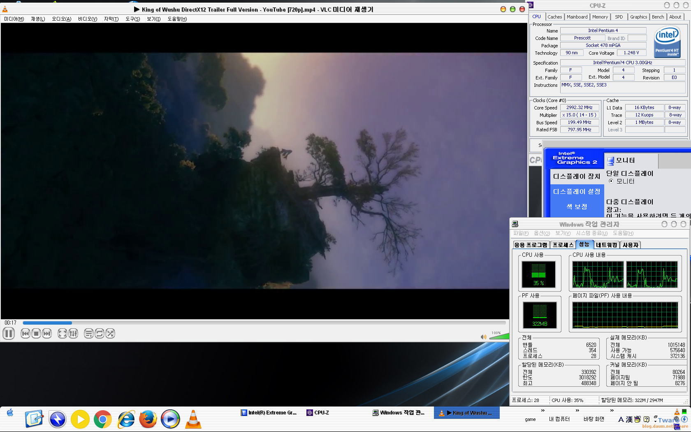Click the Apple logo start button
The height and width of the screenshot is (432, 691).
(x=10, y=413)
